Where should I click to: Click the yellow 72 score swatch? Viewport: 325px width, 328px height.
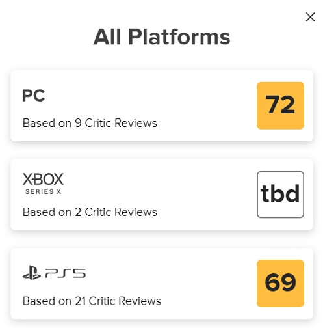pyautogui.click(x=280, y=105)
